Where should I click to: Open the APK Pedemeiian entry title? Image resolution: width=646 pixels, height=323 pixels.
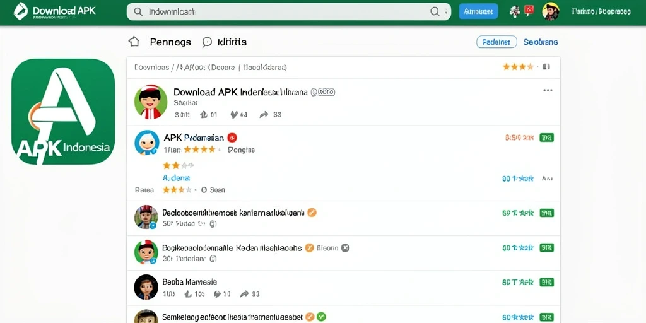[x=194, y=138]
